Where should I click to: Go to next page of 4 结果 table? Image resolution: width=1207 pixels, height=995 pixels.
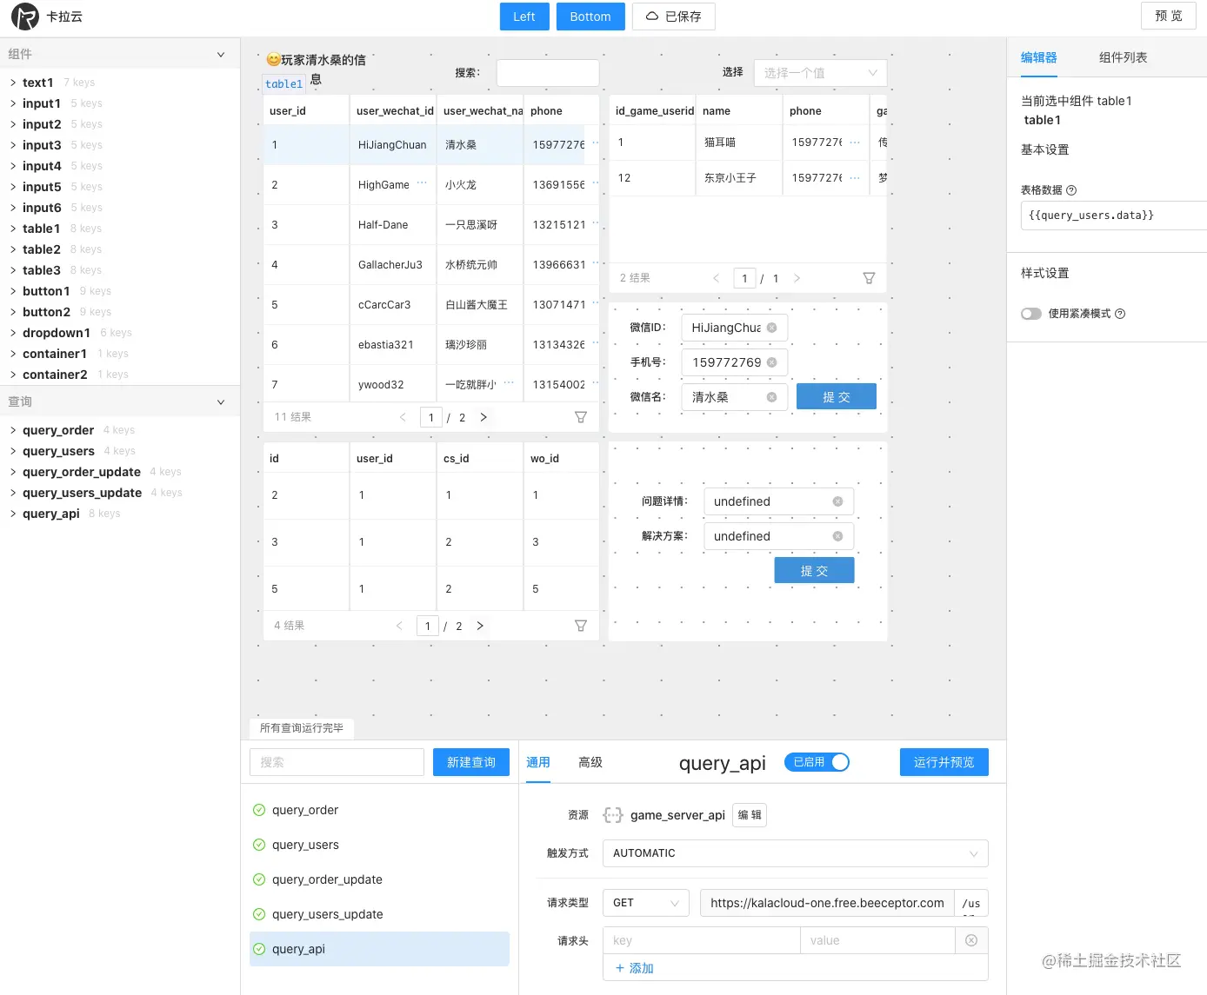point(480,626)
